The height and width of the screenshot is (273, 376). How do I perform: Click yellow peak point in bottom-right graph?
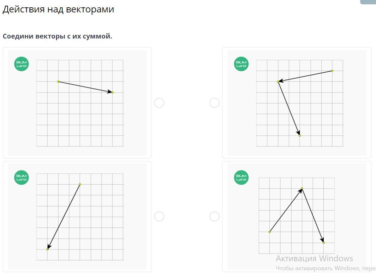[302, 188]
